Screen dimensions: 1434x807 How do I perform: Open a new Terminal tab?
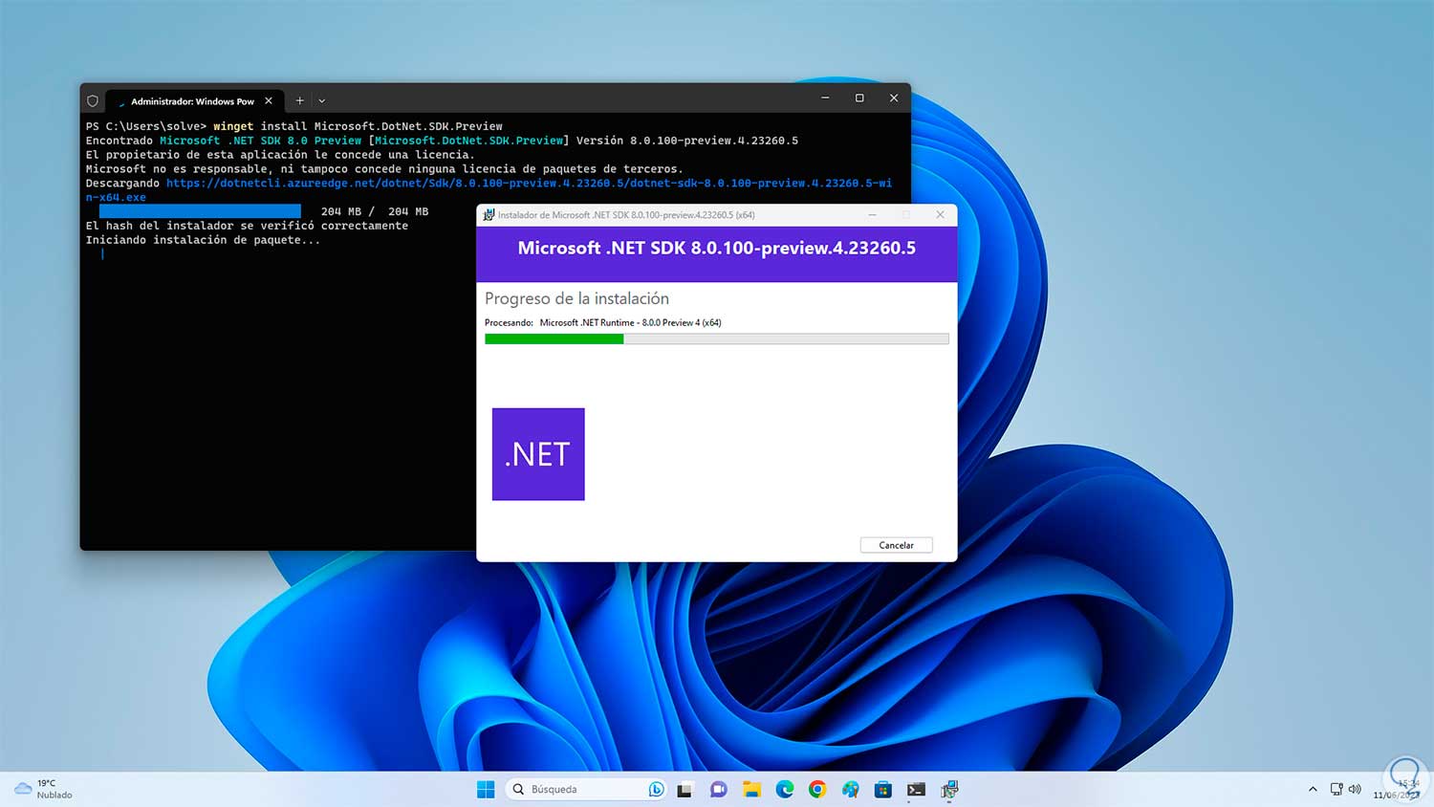point(299,100)
